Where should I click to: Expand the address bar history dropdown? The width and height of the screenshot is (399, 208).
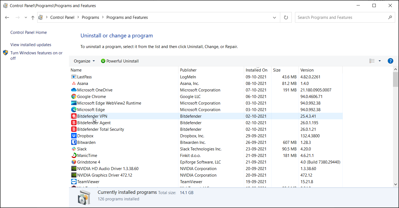click(x=274, y=17)
